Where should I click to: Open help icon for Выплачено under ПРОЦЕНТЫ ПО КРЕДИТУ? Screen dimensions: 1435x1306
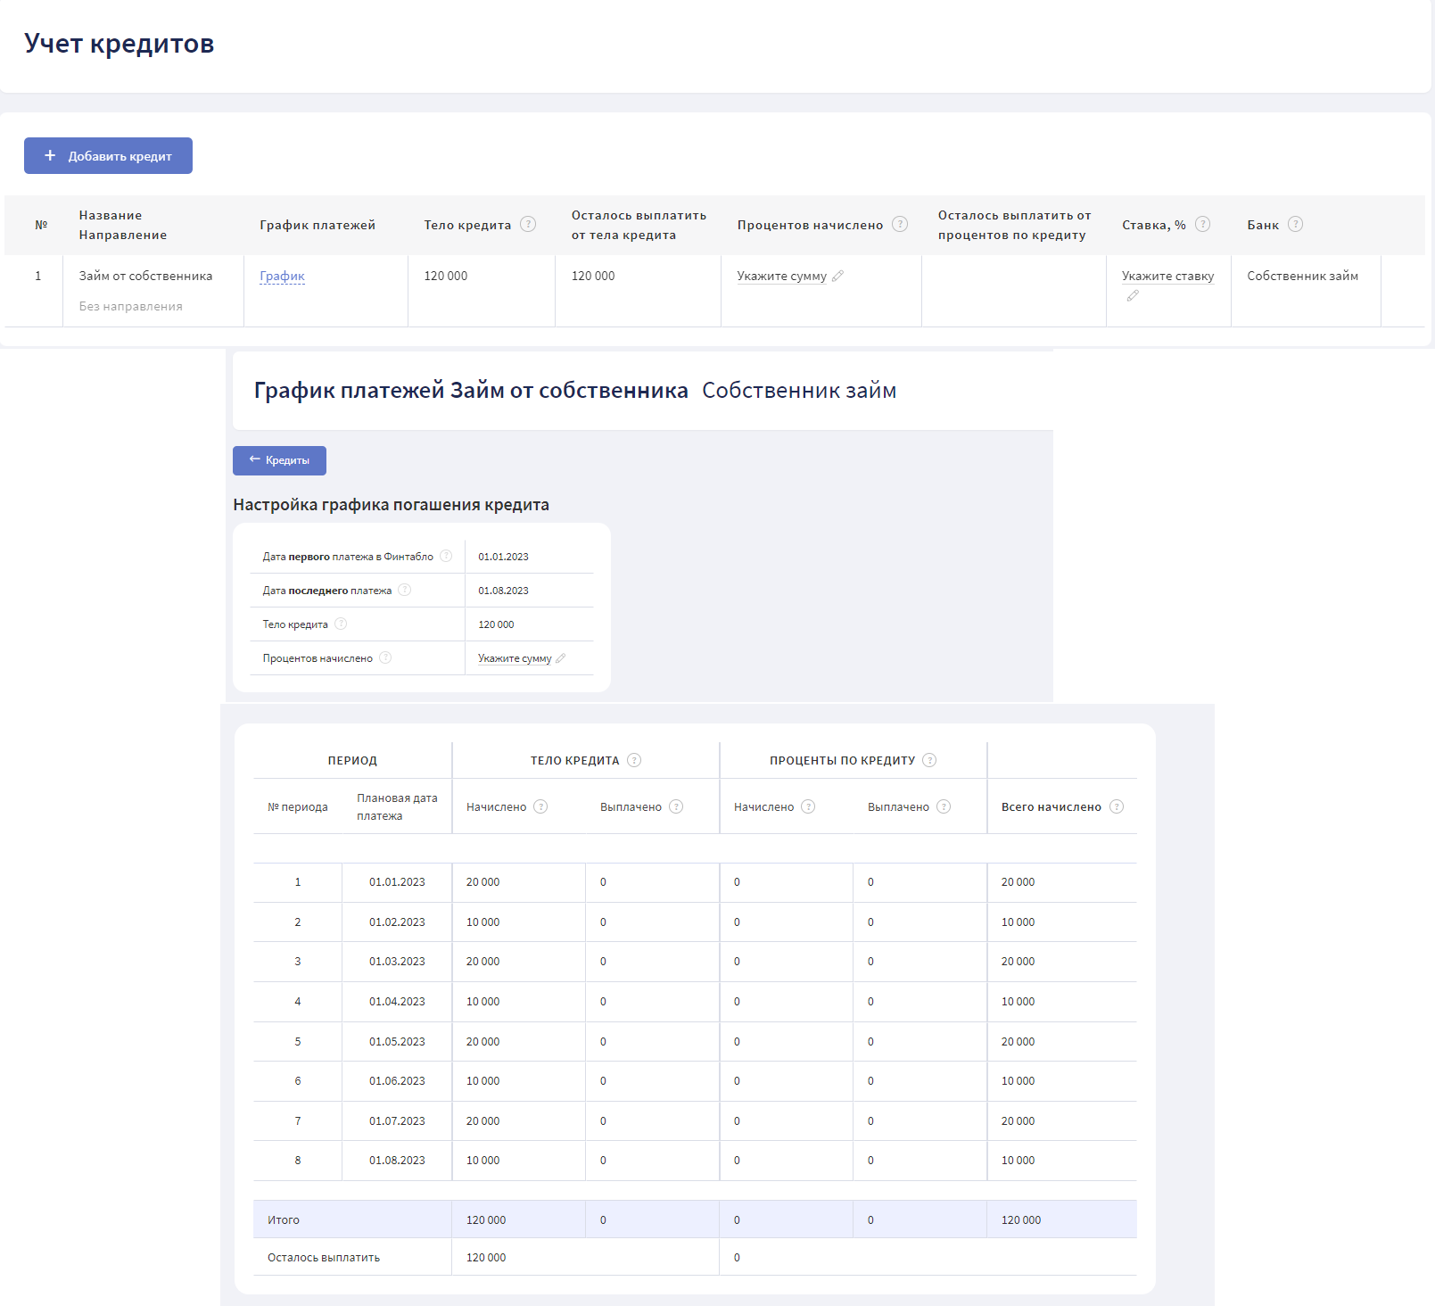[x=944, y=806]
